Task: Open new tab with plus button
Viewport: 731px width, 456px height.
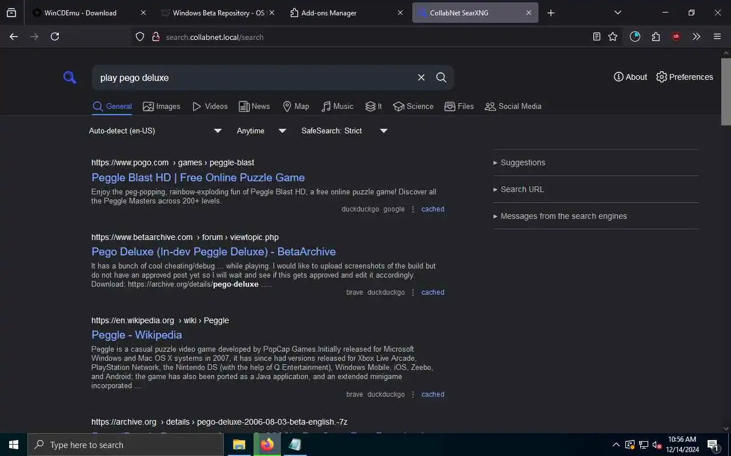Action: [551, 13]
